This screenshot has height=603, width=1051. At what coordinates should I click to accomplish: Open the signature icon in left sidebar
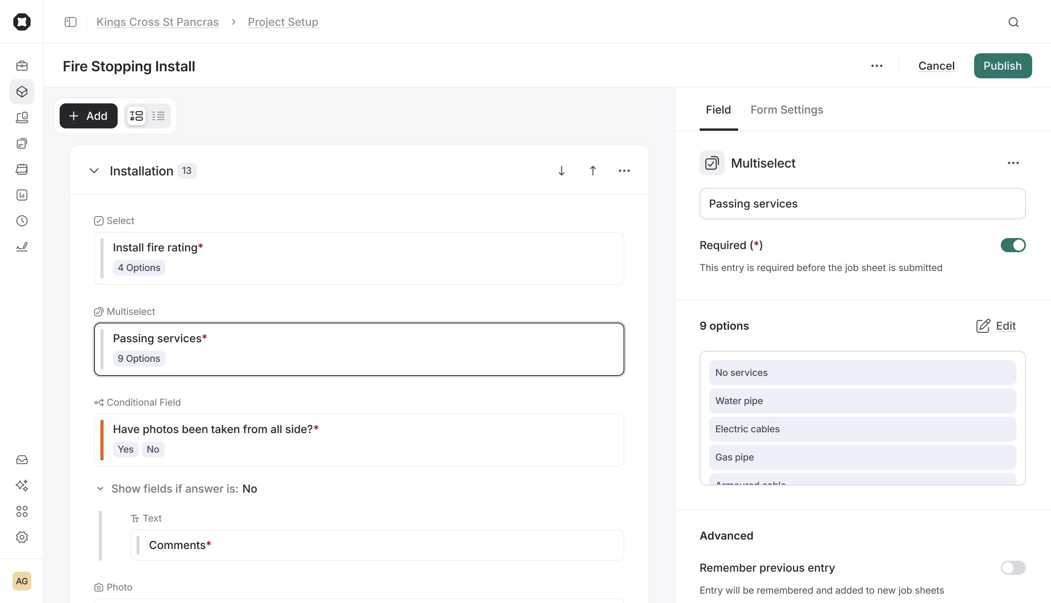pyautogui.click(x=22, y=246)
